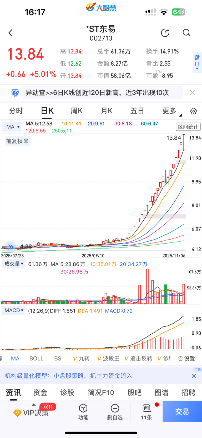Open chart settings gear icon
The image size is (202, 438).
[194, 111]
